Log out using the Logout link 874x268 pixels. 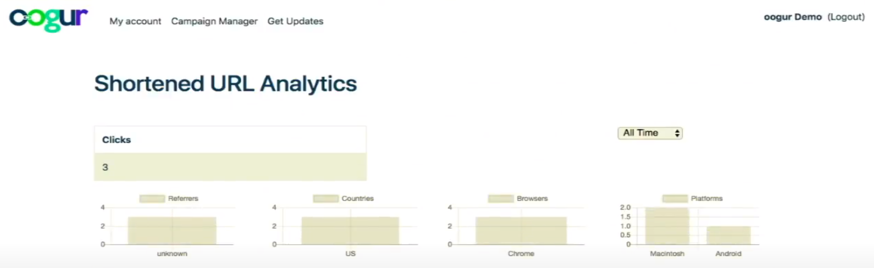coord(846,17)
